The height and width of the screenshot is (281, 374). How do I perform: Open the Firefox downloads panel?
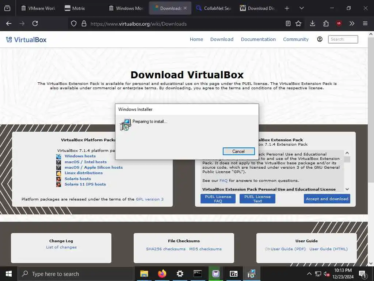coord(313,23)
